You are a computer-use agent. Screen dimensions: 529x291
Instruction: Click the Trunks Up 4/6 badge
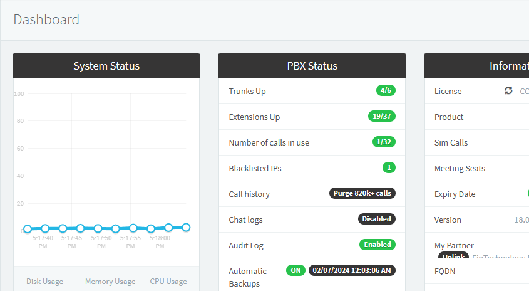[386, 91]
